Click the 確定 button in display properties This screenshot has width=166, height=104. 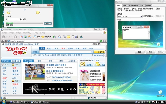140,52
